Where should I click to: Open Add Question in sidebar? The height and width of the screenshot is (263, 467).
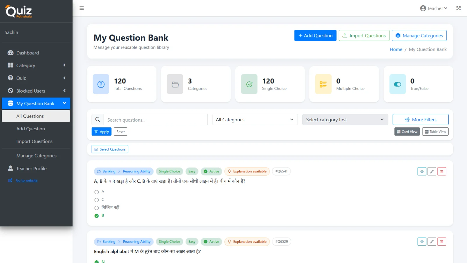click(x=36, y=129)
